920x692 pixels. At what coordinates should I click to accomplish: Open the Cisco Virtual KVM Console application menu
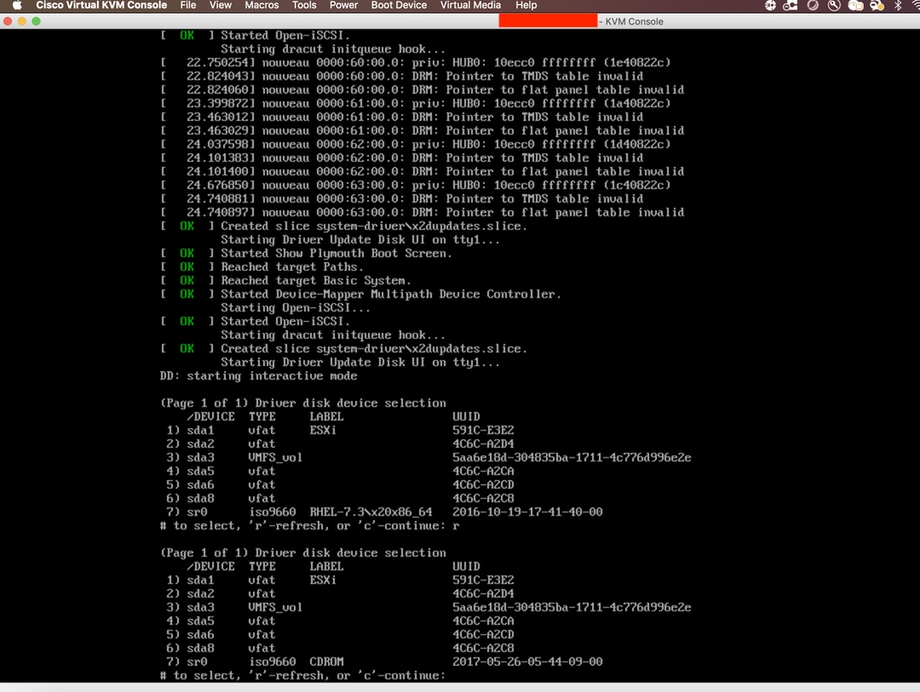coord(101,5)
